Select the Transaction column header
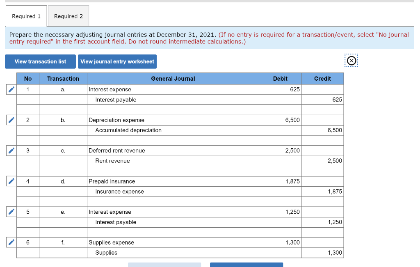Screen dimensions: 420x267 63,79
